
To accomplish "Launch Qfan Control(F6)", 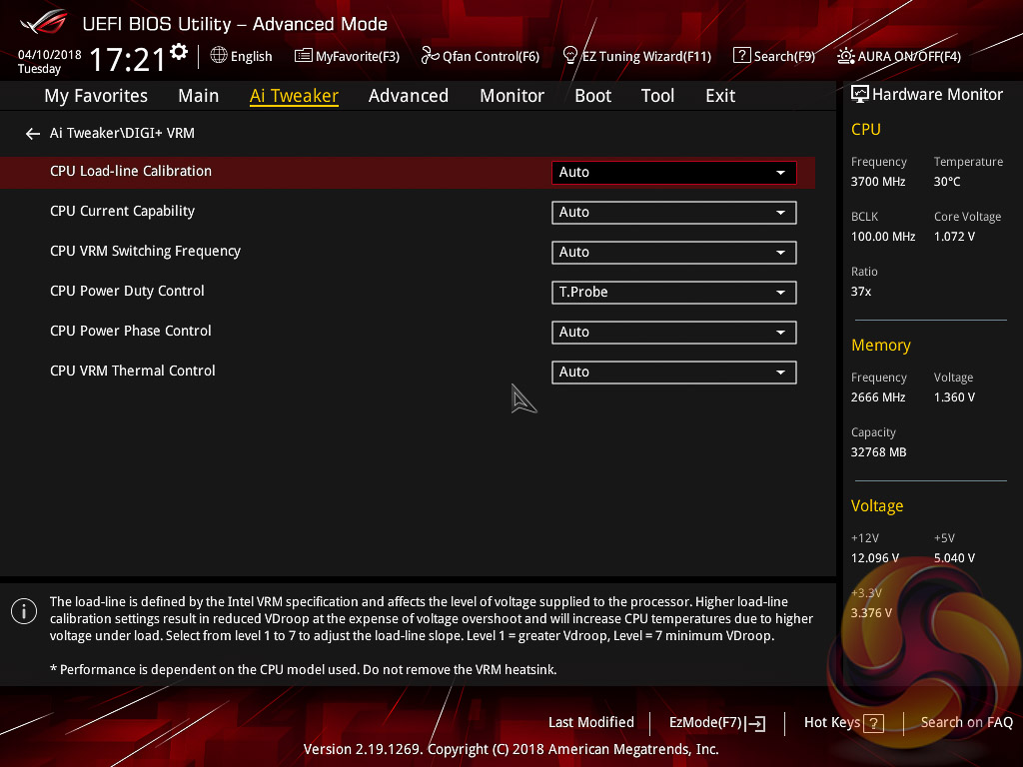I will 481,56.
